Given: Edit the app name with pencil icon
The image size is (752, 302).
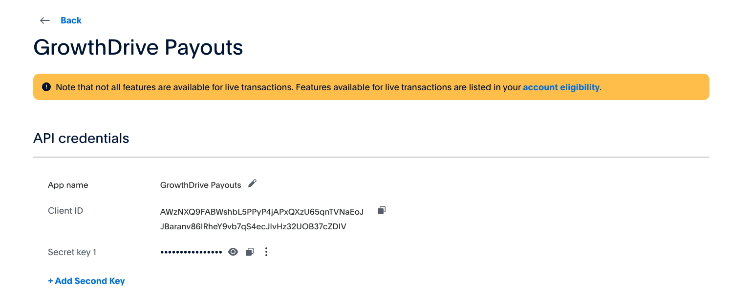Looking at the screenshot, I should tap(252, 183).
